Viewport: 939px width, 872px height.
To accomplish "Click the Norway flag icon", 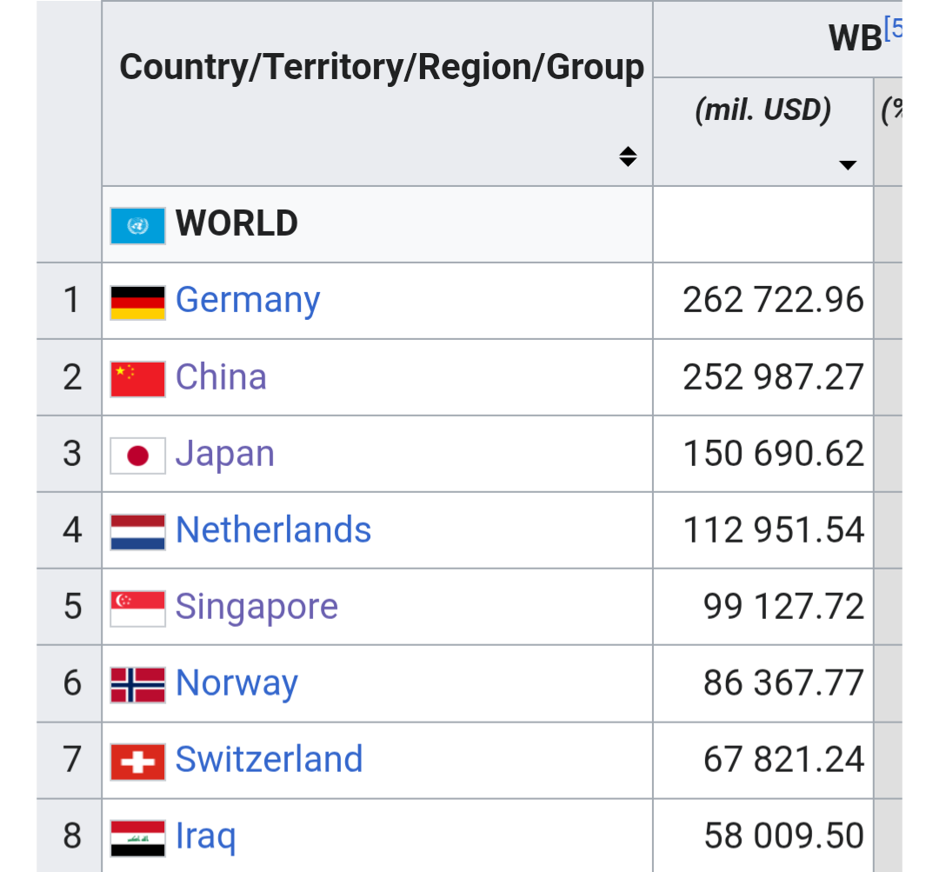I will pyautogui.click(x=137, y=685).
